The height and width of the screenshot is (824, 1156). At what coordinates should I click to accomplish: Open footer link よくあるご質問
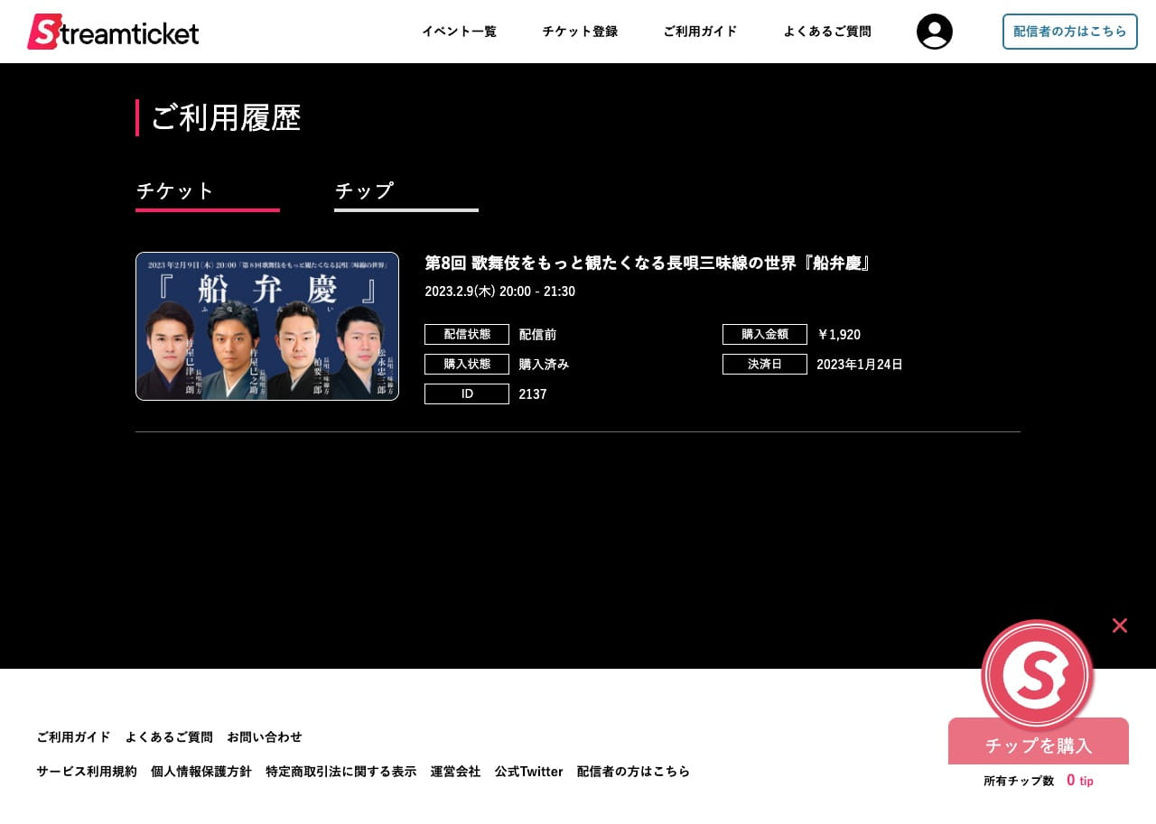tap(169, 737)
